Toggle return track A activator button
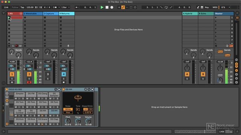Screen dimensions: 241x135 click(187, 74)
